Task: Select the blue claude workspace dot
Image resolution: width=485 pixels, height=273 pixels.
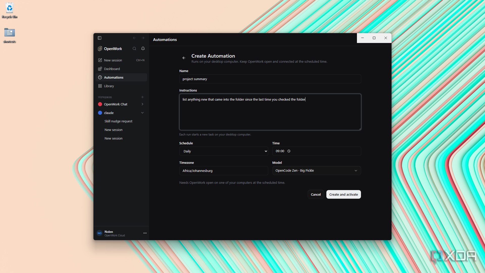Action: [x=100, y=113]
